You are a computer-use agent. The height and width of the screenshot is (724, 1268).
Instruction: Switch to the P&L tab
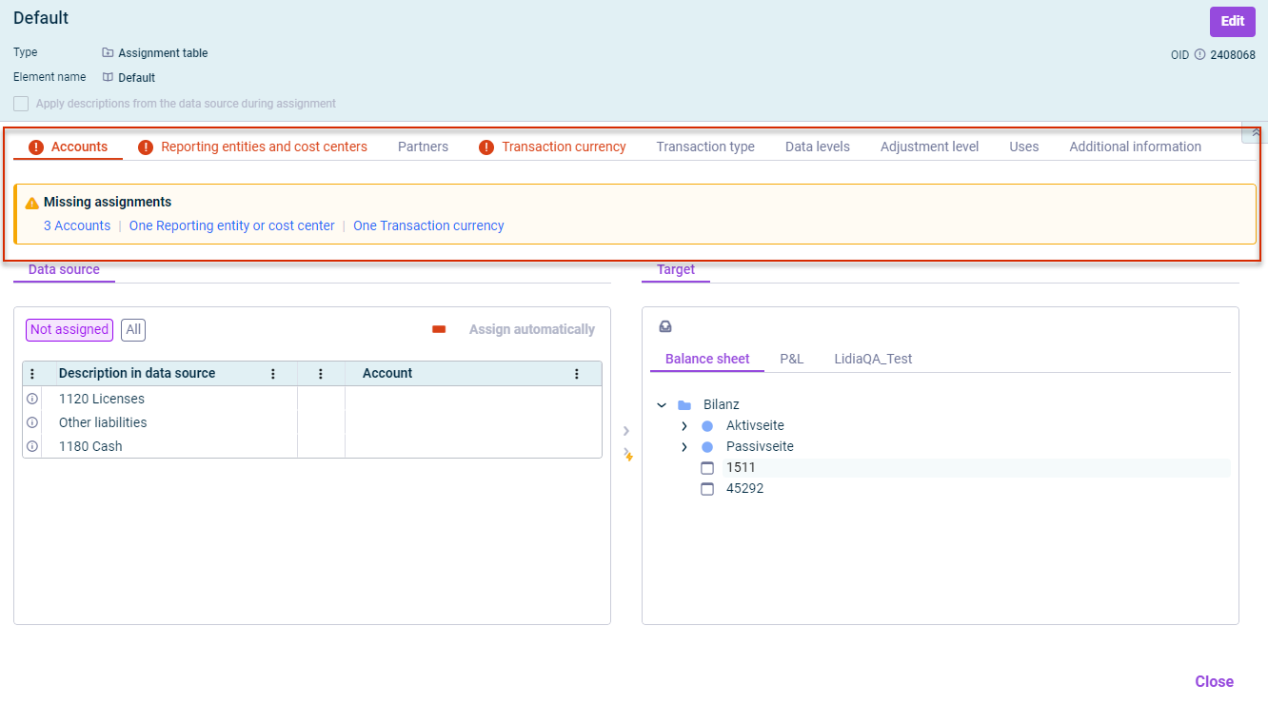[792, 359]
